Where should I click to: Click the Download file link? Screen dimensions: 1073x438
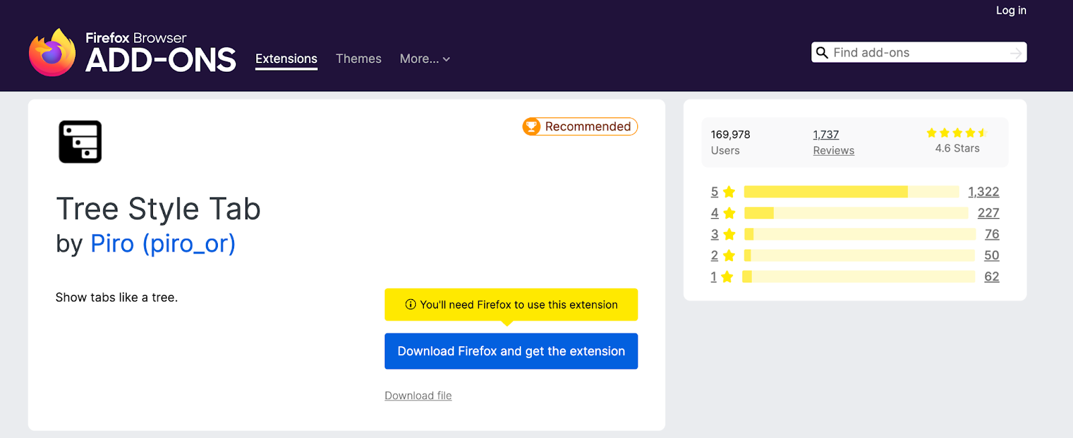pos(418,396)
